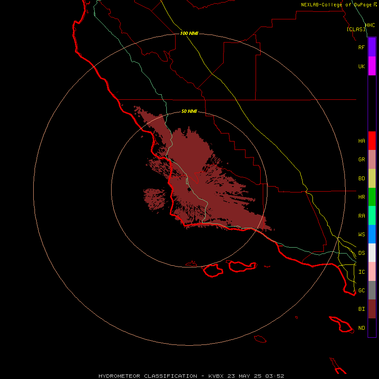379x379 pixels.
Task: Click the HHC product label
Action: pos(370,25)
